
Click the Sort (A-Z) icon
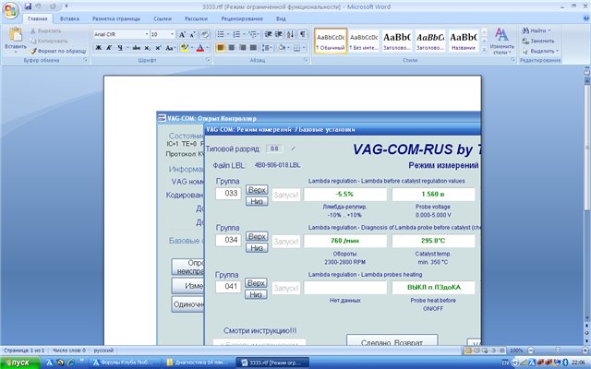pyautogui.click(x=290, y=35)
